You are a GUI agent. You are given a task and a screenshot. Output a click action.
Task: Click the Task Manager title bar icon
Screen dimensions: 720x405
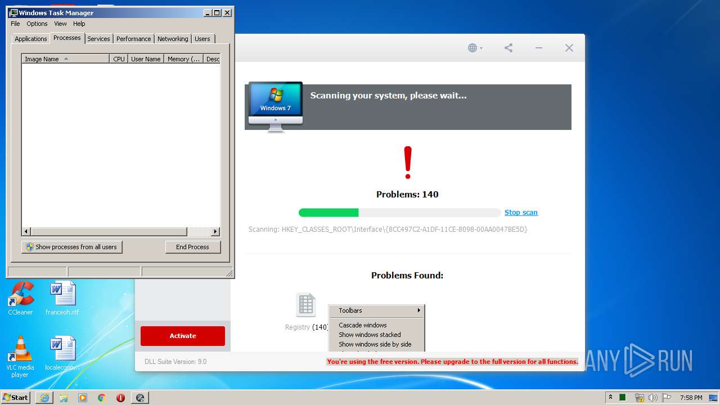13,12
